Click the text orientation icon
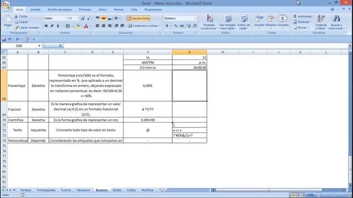353x198 pixels. point(116,18)
